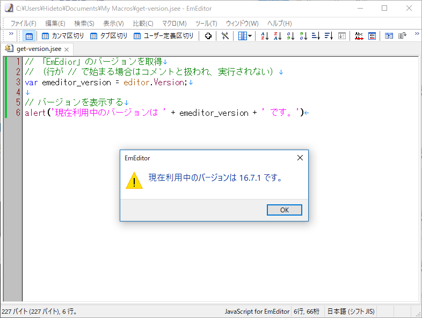Click 'emeditor_version' variable in line 6
Screen dimensions: 422x318
tap(214, 113)
